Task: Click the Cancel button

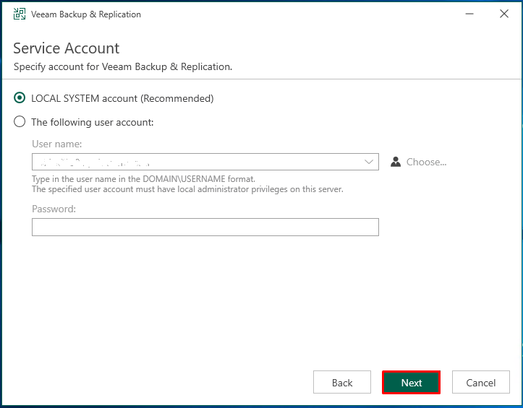Action: (x=480, y=382)
